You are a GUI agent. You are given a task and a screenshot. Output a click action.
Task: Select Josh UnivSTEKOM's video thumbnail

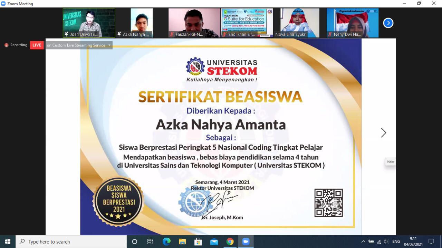(x=89, y=23)
